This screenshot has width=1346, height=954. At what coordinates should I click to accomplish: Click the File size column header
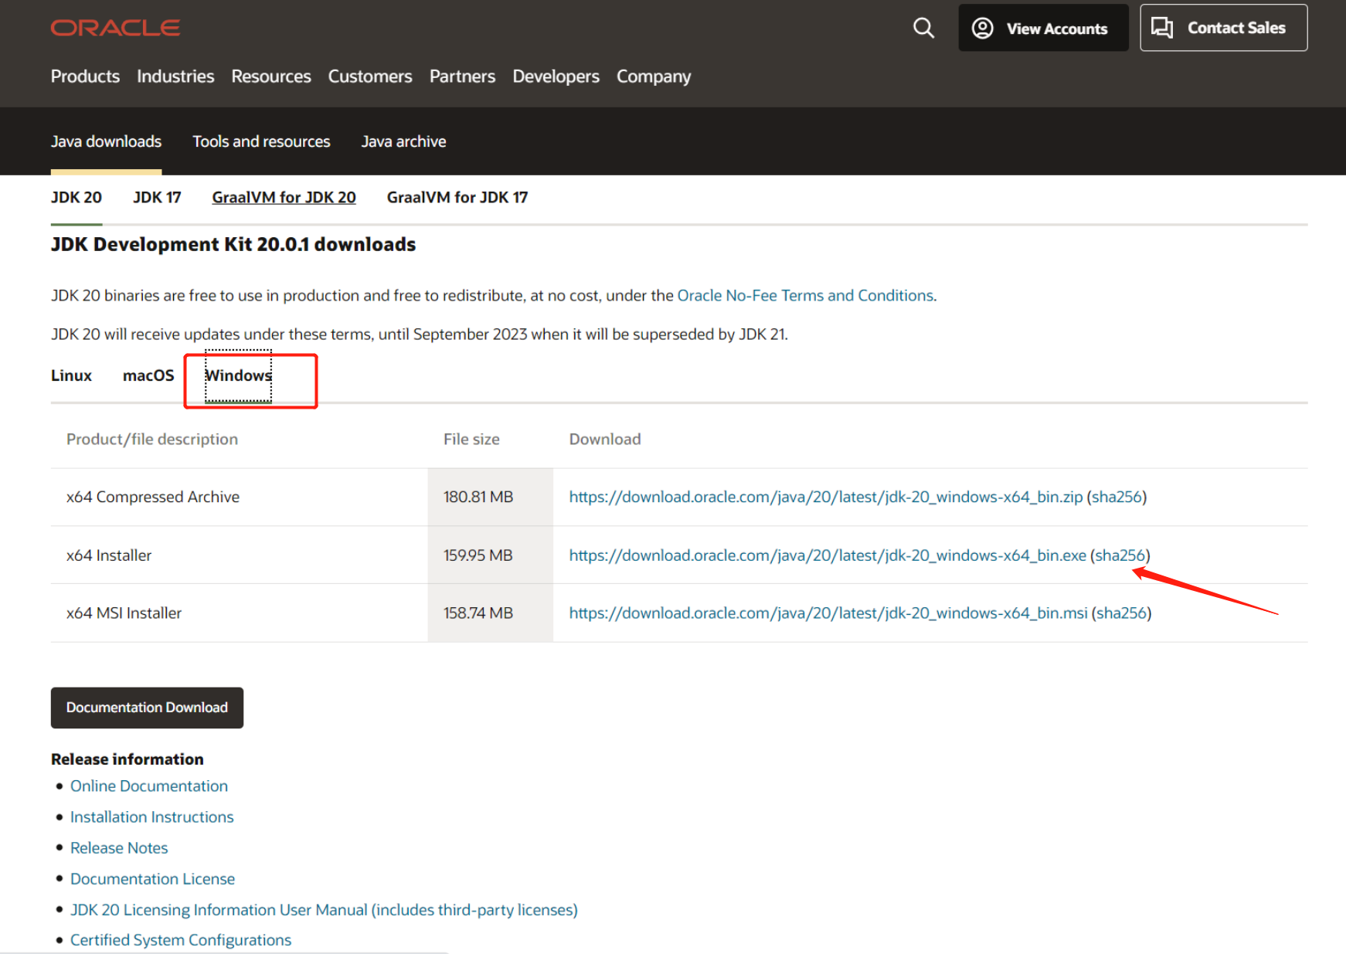click(x=471, y=440)
